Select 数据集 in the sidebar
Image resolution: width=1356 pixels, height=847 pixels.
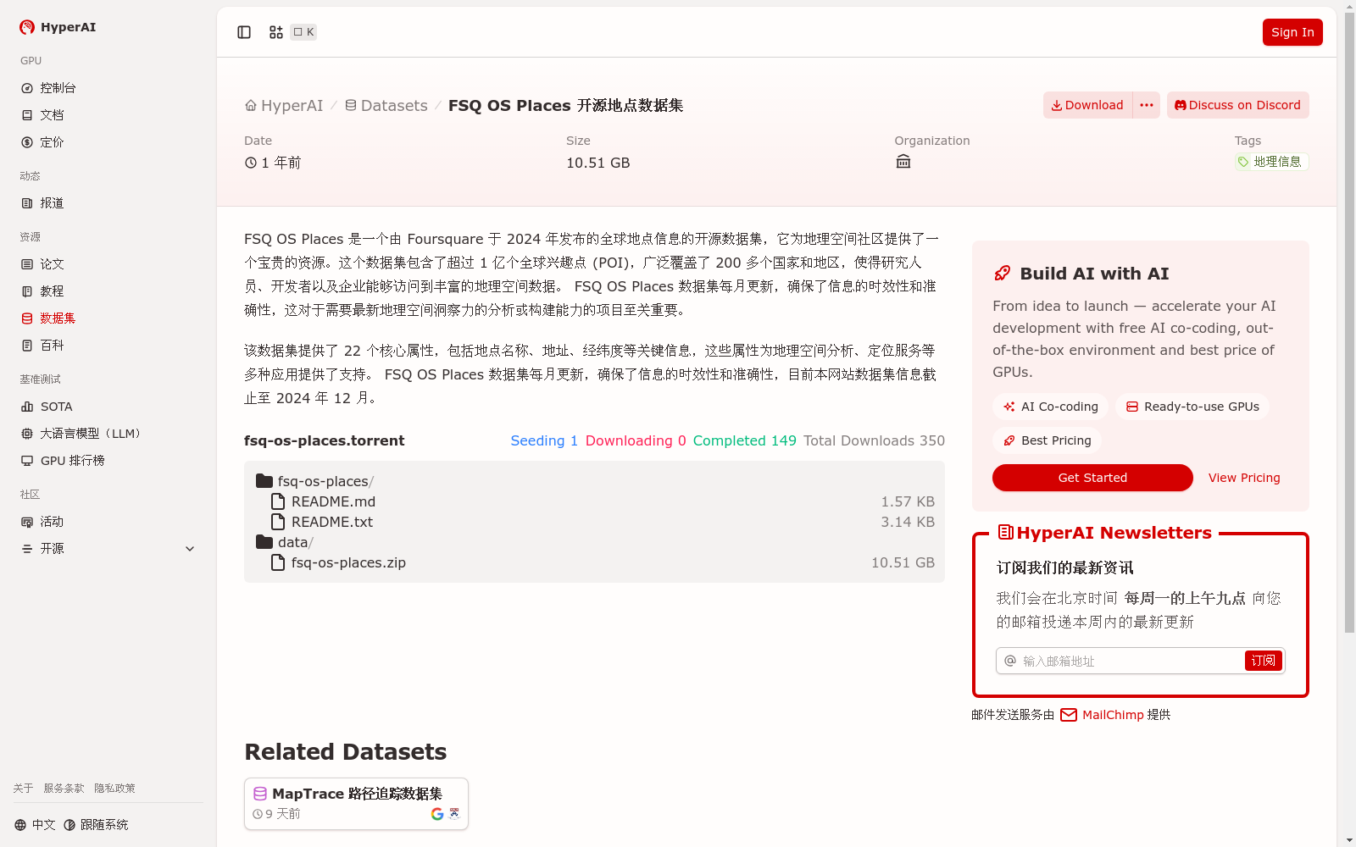pyautogui.click(x=108, y=318)
